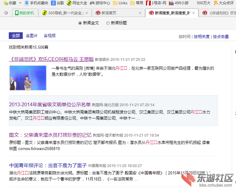Image resolution: width=236 pixels, height=189 pixels.
Task: Click result count text 找到相关新闻15,506篇
Action: tap(29, 47)
